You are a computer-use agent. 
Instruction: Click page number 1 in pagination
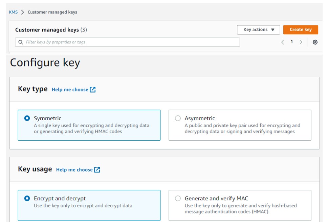(x=291, y=42)
